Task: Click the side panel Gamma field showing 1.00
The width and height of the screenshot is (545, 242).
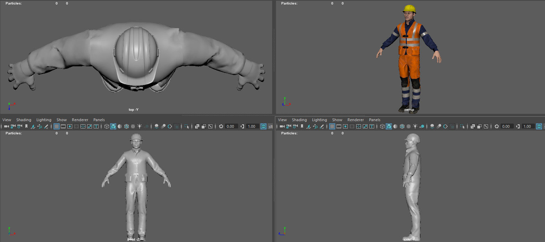Action: tap(528, 126)
